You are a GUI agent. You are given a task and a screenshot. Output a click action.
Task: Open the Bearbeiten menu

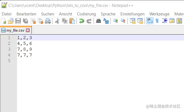[x=26, y=14]
